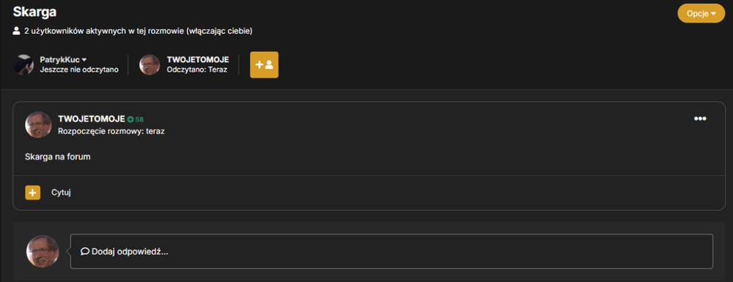
Task: Expand the caret next to PatrykKuc
Action: tap(84, 60)
